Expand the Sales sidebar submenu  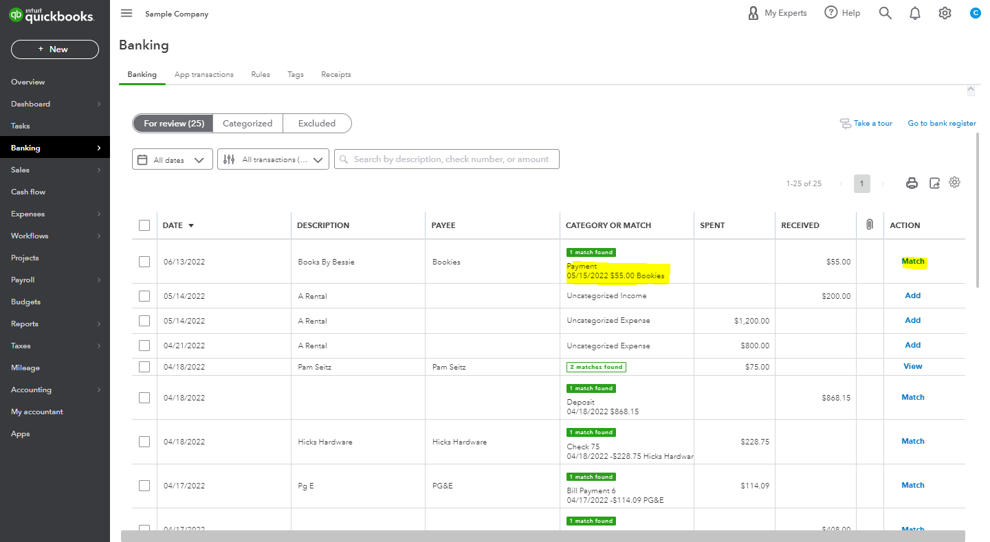pos(99,170)
